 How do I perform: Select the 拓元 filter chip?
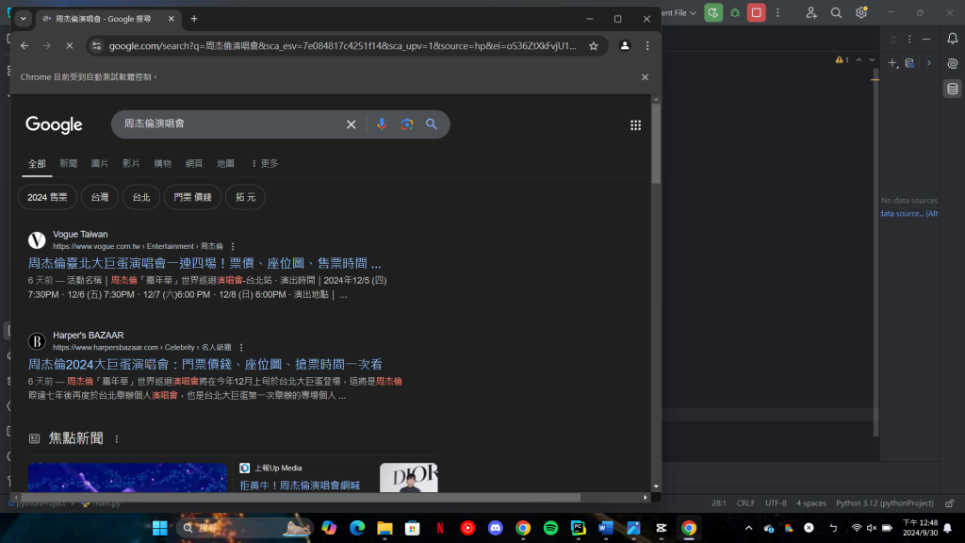coord(246,197)
